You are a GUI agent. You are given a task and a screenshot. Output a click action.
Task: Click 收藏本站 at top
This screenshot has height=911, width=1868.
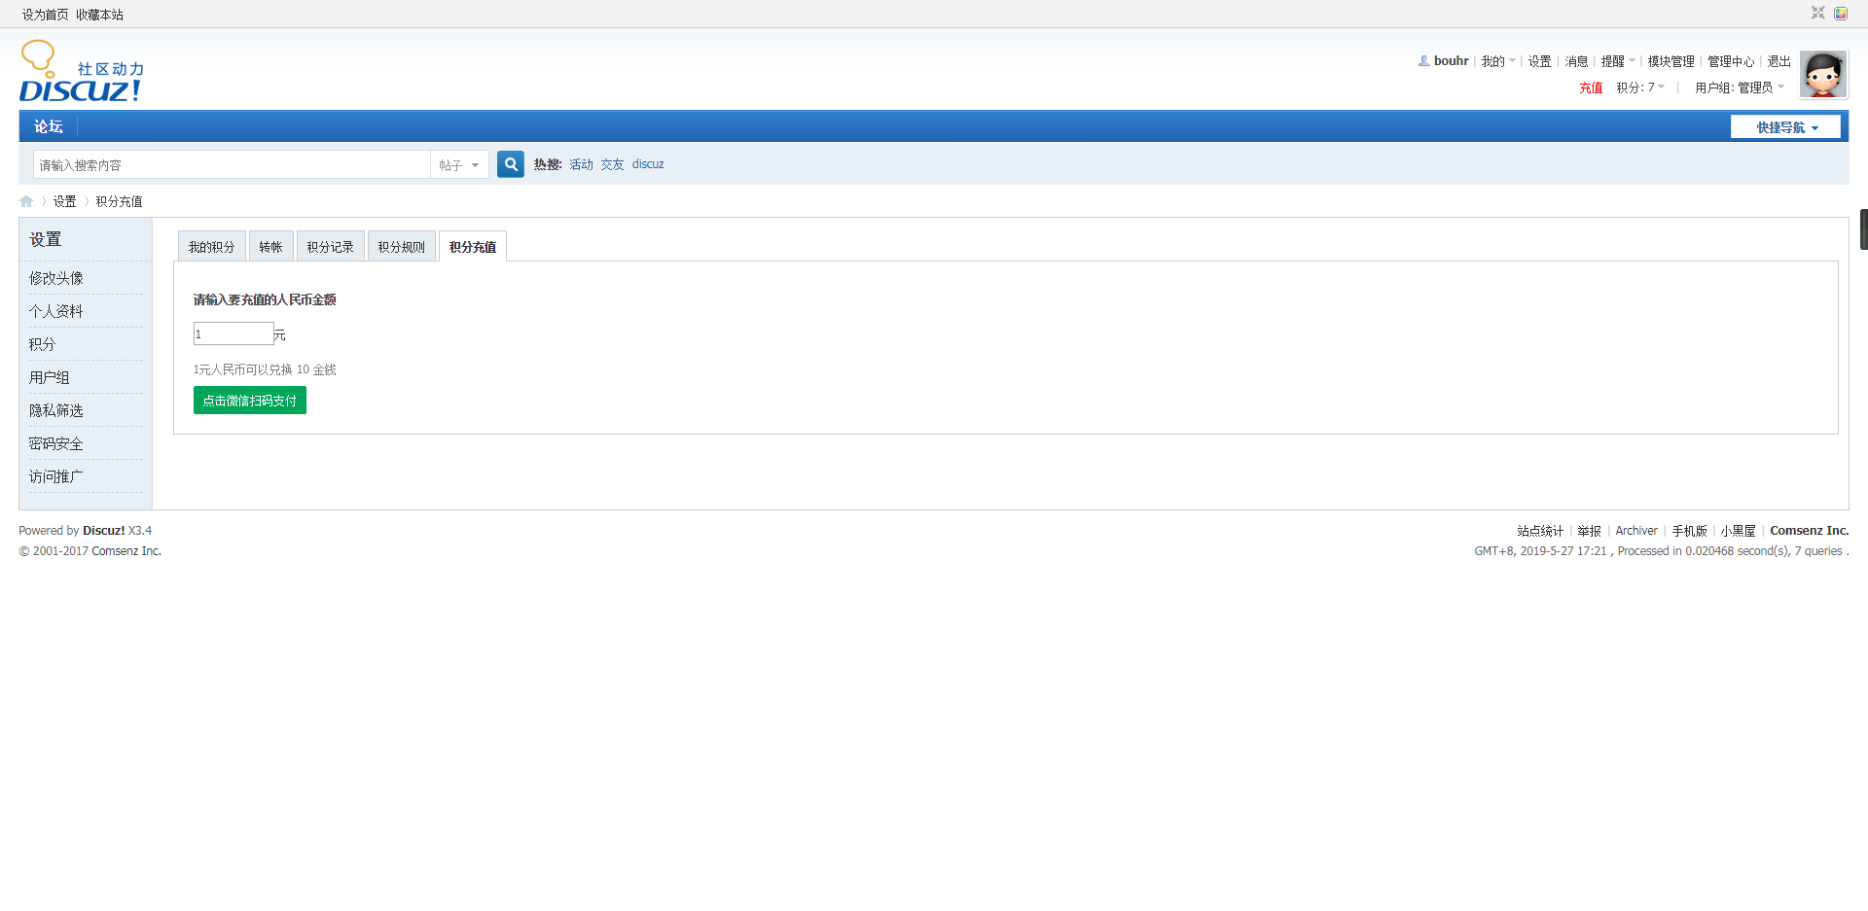click(99, 15)
